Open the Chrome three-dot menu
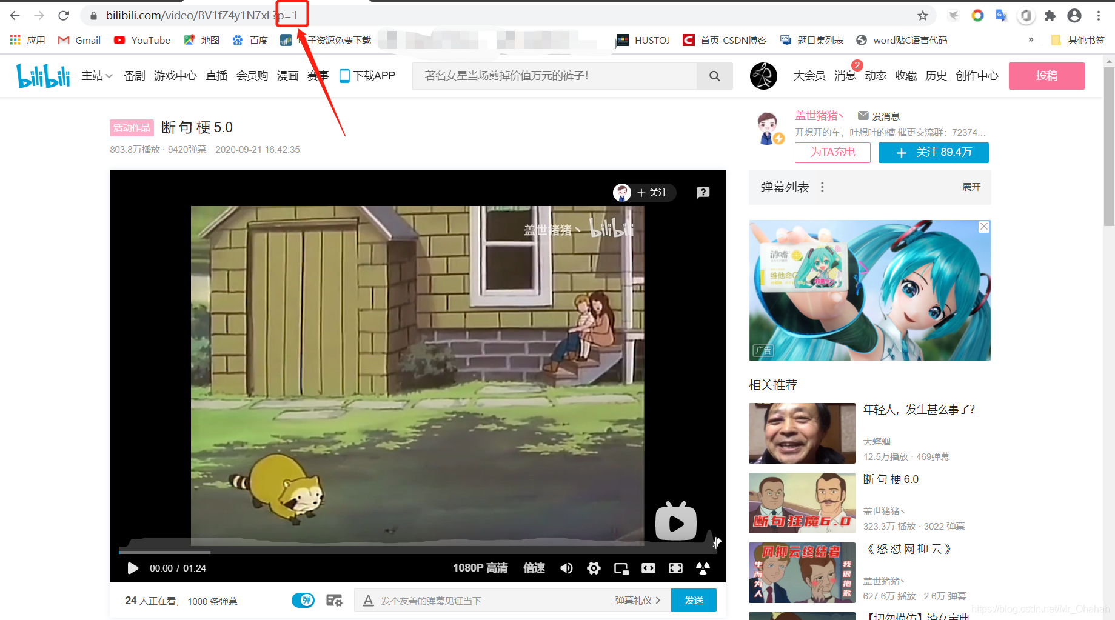Screen dimensions: 1115x620 pos(1099,16)
